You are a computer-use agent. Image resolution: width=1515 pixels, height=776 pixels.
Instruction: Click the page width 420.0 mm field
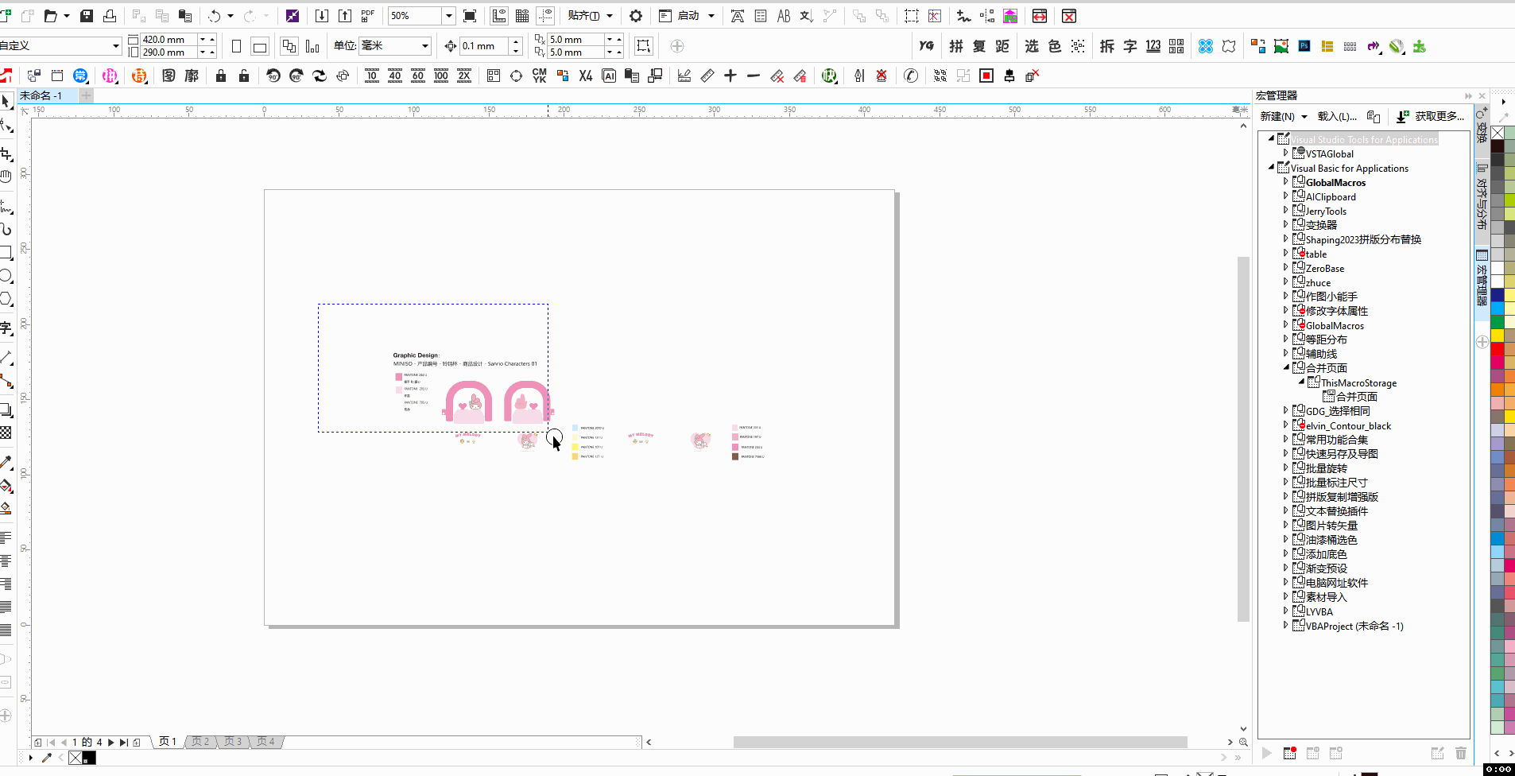coord(169,39)
